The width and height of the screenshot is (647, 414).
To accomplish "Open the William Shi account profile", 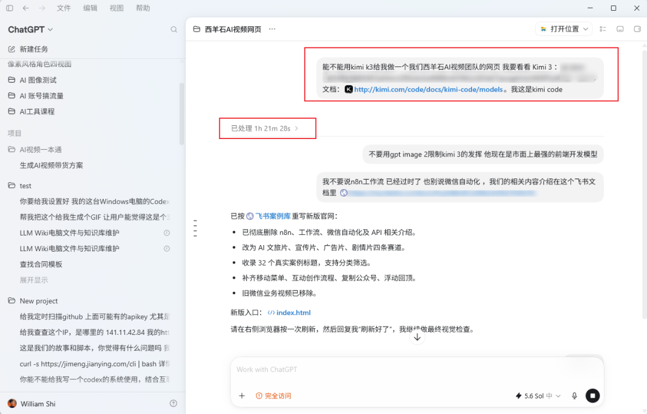I will click(32, 404).
